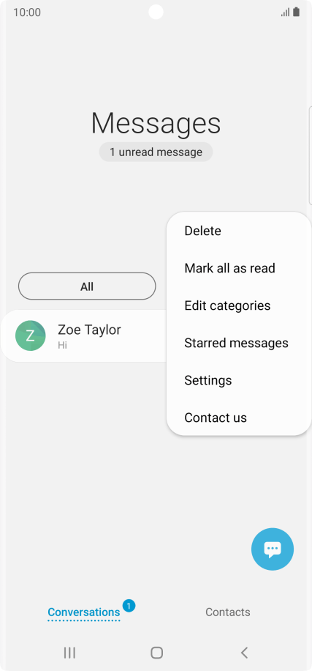Viewport: 312px width, 671px height.
Task: Tap the edge panel handle on right
Action: point(311,156)
